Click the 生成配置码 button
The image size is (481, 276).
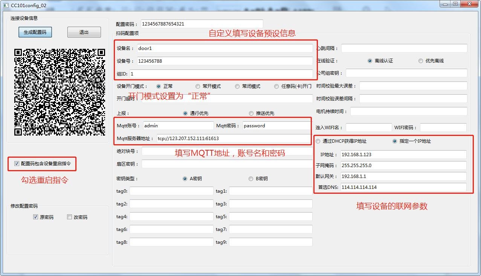coord(35,32)
